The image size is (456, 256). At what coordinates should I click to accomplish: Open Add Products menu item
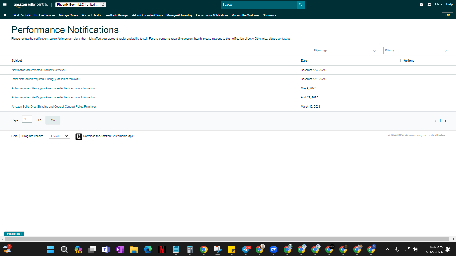(x=22, y=15)
